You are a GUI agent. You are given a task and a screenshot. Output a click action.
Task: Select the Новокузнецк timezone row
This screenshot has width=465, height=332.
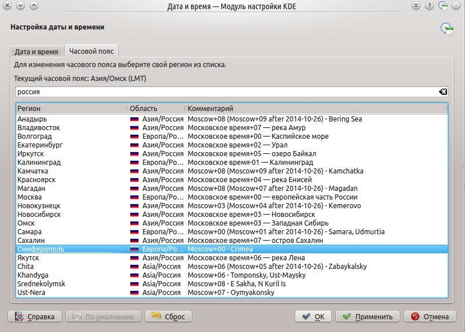pos(232,206)
